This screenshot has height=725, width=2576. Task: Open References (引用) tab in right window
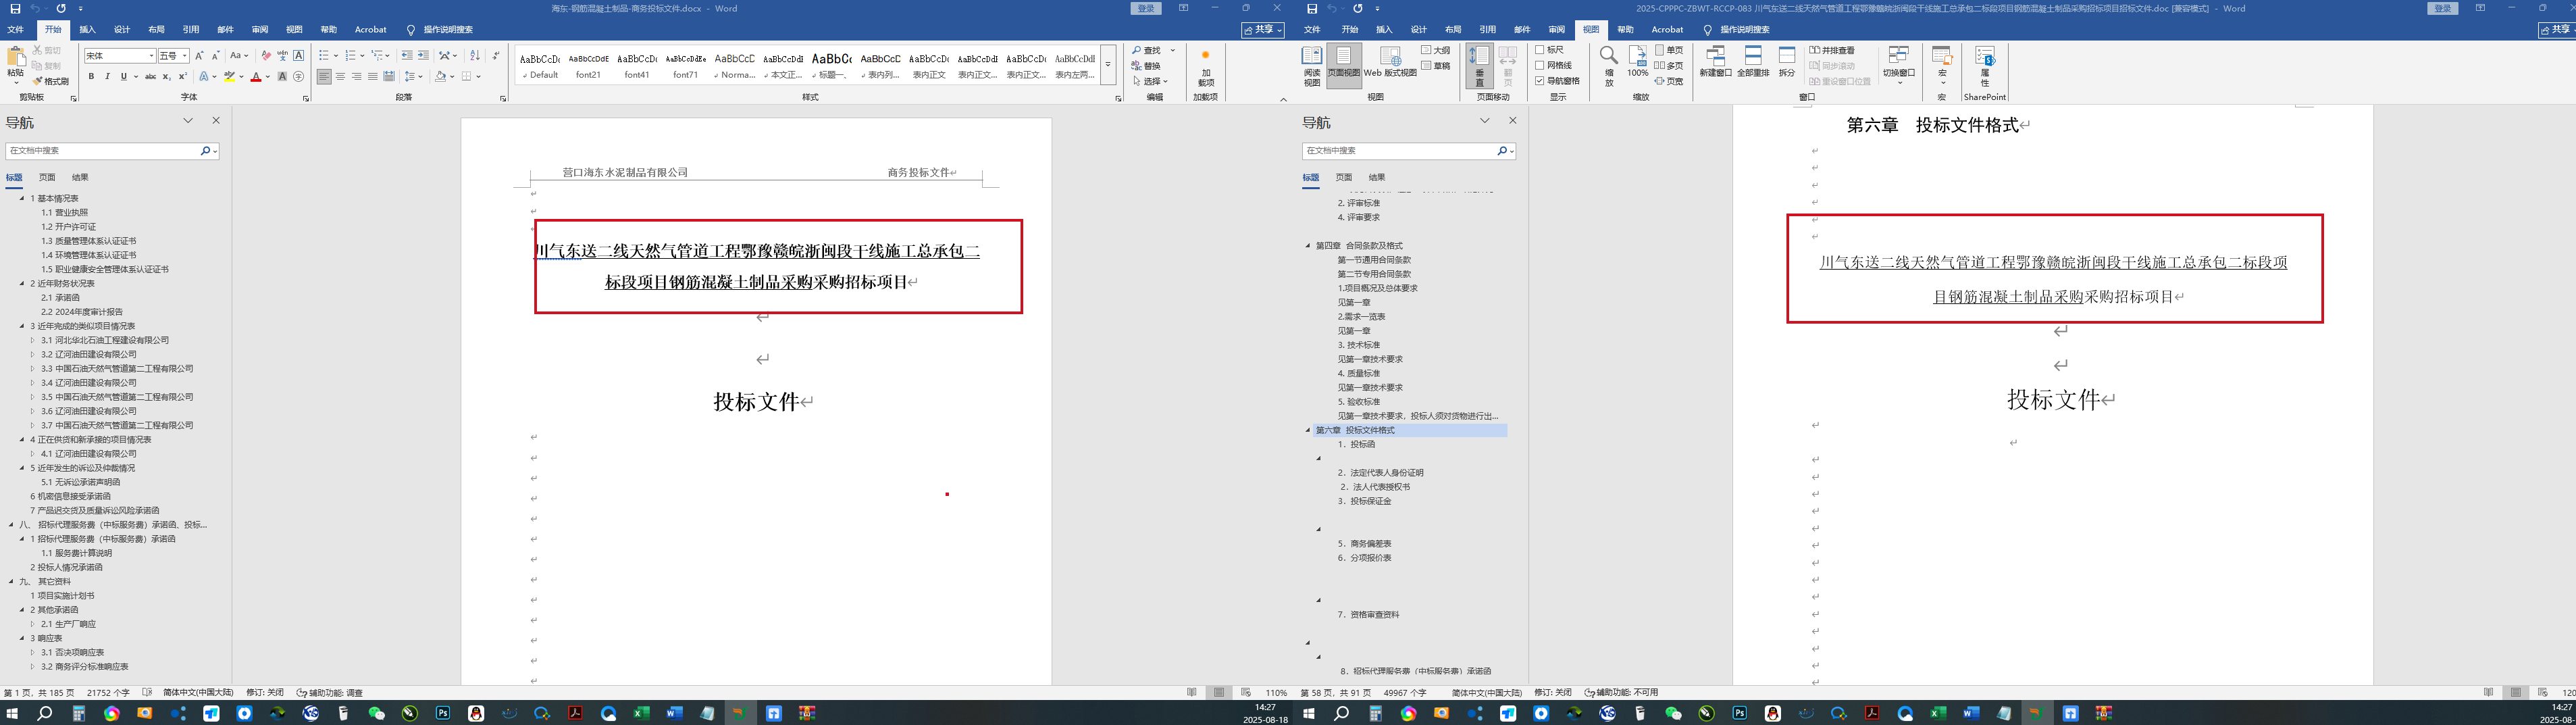[x=1488, y=30]
